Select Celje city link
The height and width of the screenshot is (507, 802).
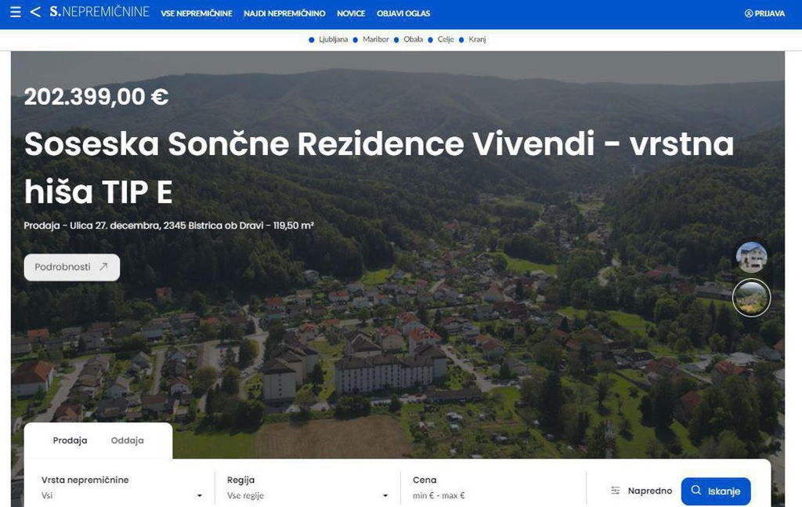pyautogui.click(x=446, y=39)
